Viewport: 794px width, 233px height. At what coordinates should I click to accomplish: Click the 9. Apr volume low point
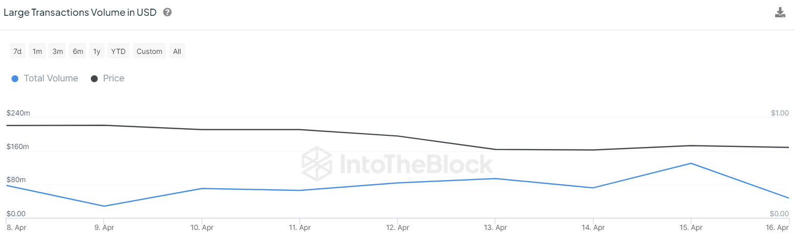pos(104,206)
